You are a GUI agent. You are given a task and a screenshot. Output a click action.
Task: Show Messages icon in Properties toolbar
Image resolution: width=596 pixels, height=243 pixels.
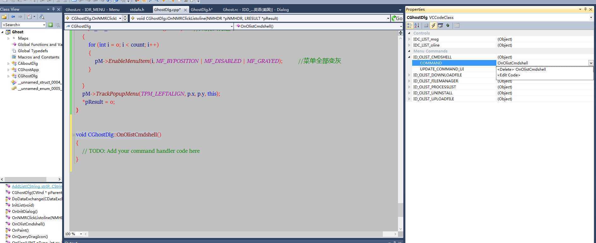440,25
